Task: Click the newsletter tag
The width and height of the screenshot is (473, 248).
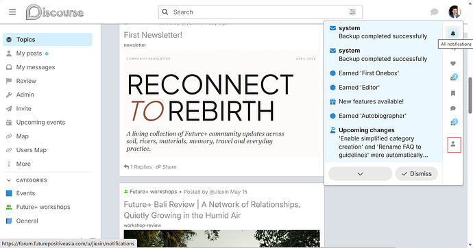Action: click(135, 45)
